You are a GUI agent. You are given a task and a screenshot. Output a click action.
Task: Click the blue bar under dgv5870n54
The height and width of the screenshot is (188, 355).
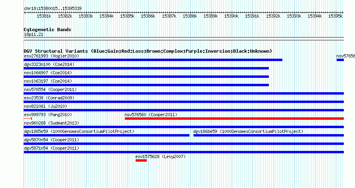(x=184, y=144)
